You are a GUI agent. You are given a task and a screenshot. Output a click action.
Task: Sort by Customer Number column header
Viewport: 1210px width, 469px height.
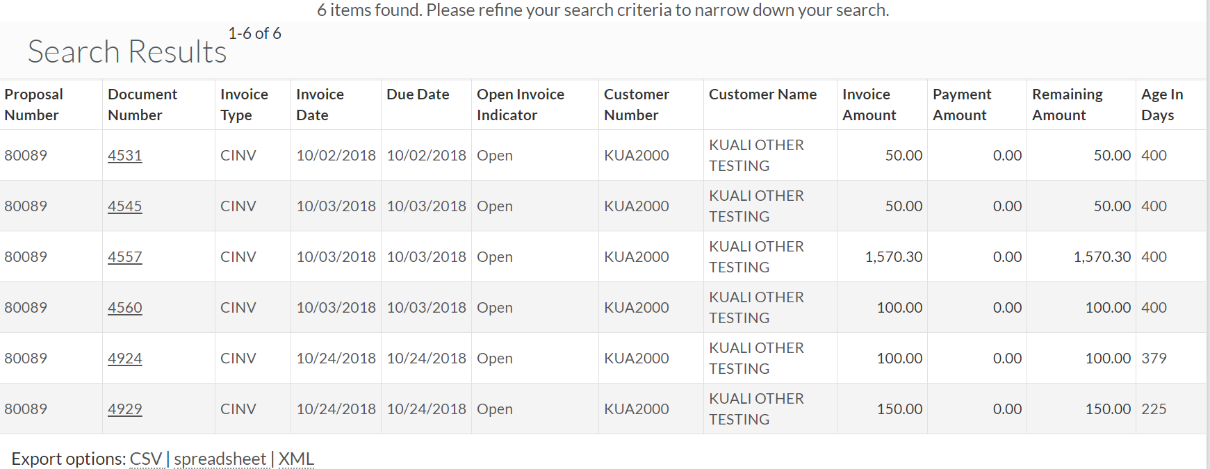click(x=637, y=105)
